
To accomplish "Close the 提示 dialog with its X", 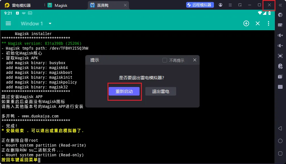I will click(x=194, y=60).
